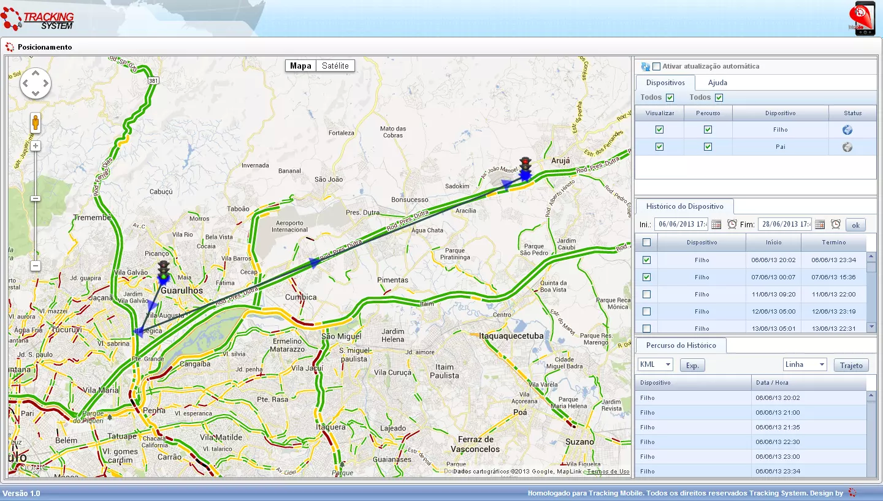The width and height of the screenshot is (883, 501).
Task: Click the Trajeto button
Action: pos(851,365)
